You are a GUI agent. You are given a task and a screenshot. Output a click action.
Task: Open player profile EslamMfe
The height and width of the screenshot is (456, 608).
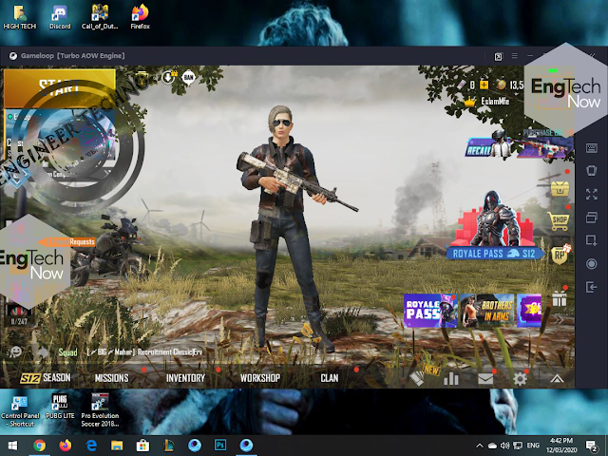coord(495,102)
